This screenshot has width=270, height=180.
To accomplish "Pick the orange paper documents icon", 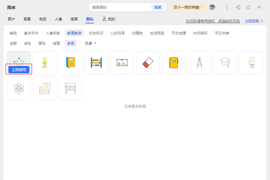I will pos(45,88).
